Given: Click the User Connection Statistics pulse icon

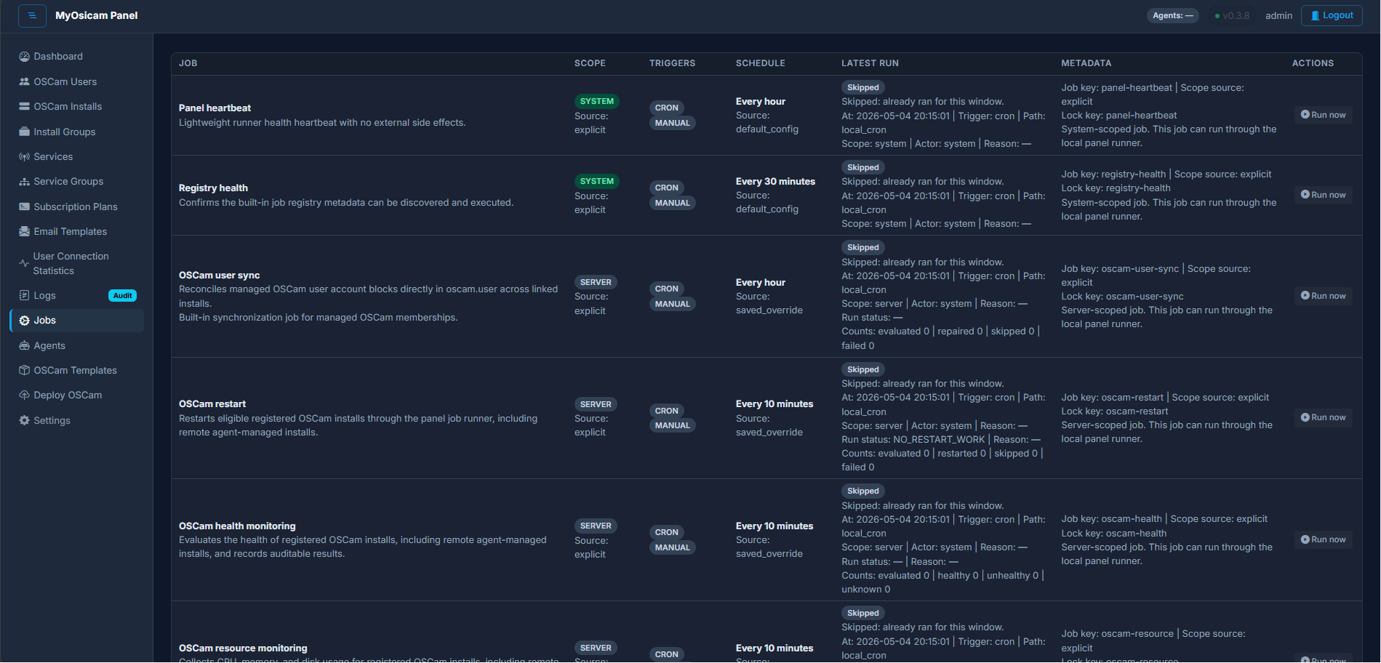Looking at the screenshot, I should [x=24, y=263].
